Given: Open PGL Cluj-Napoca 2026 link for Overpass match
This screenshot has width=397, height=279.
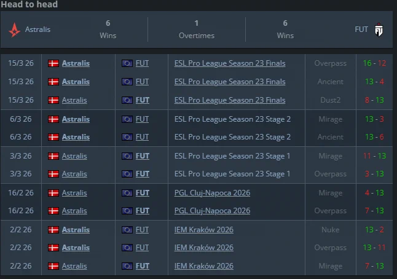Looking at the screenshot, I should coord(212,211).
